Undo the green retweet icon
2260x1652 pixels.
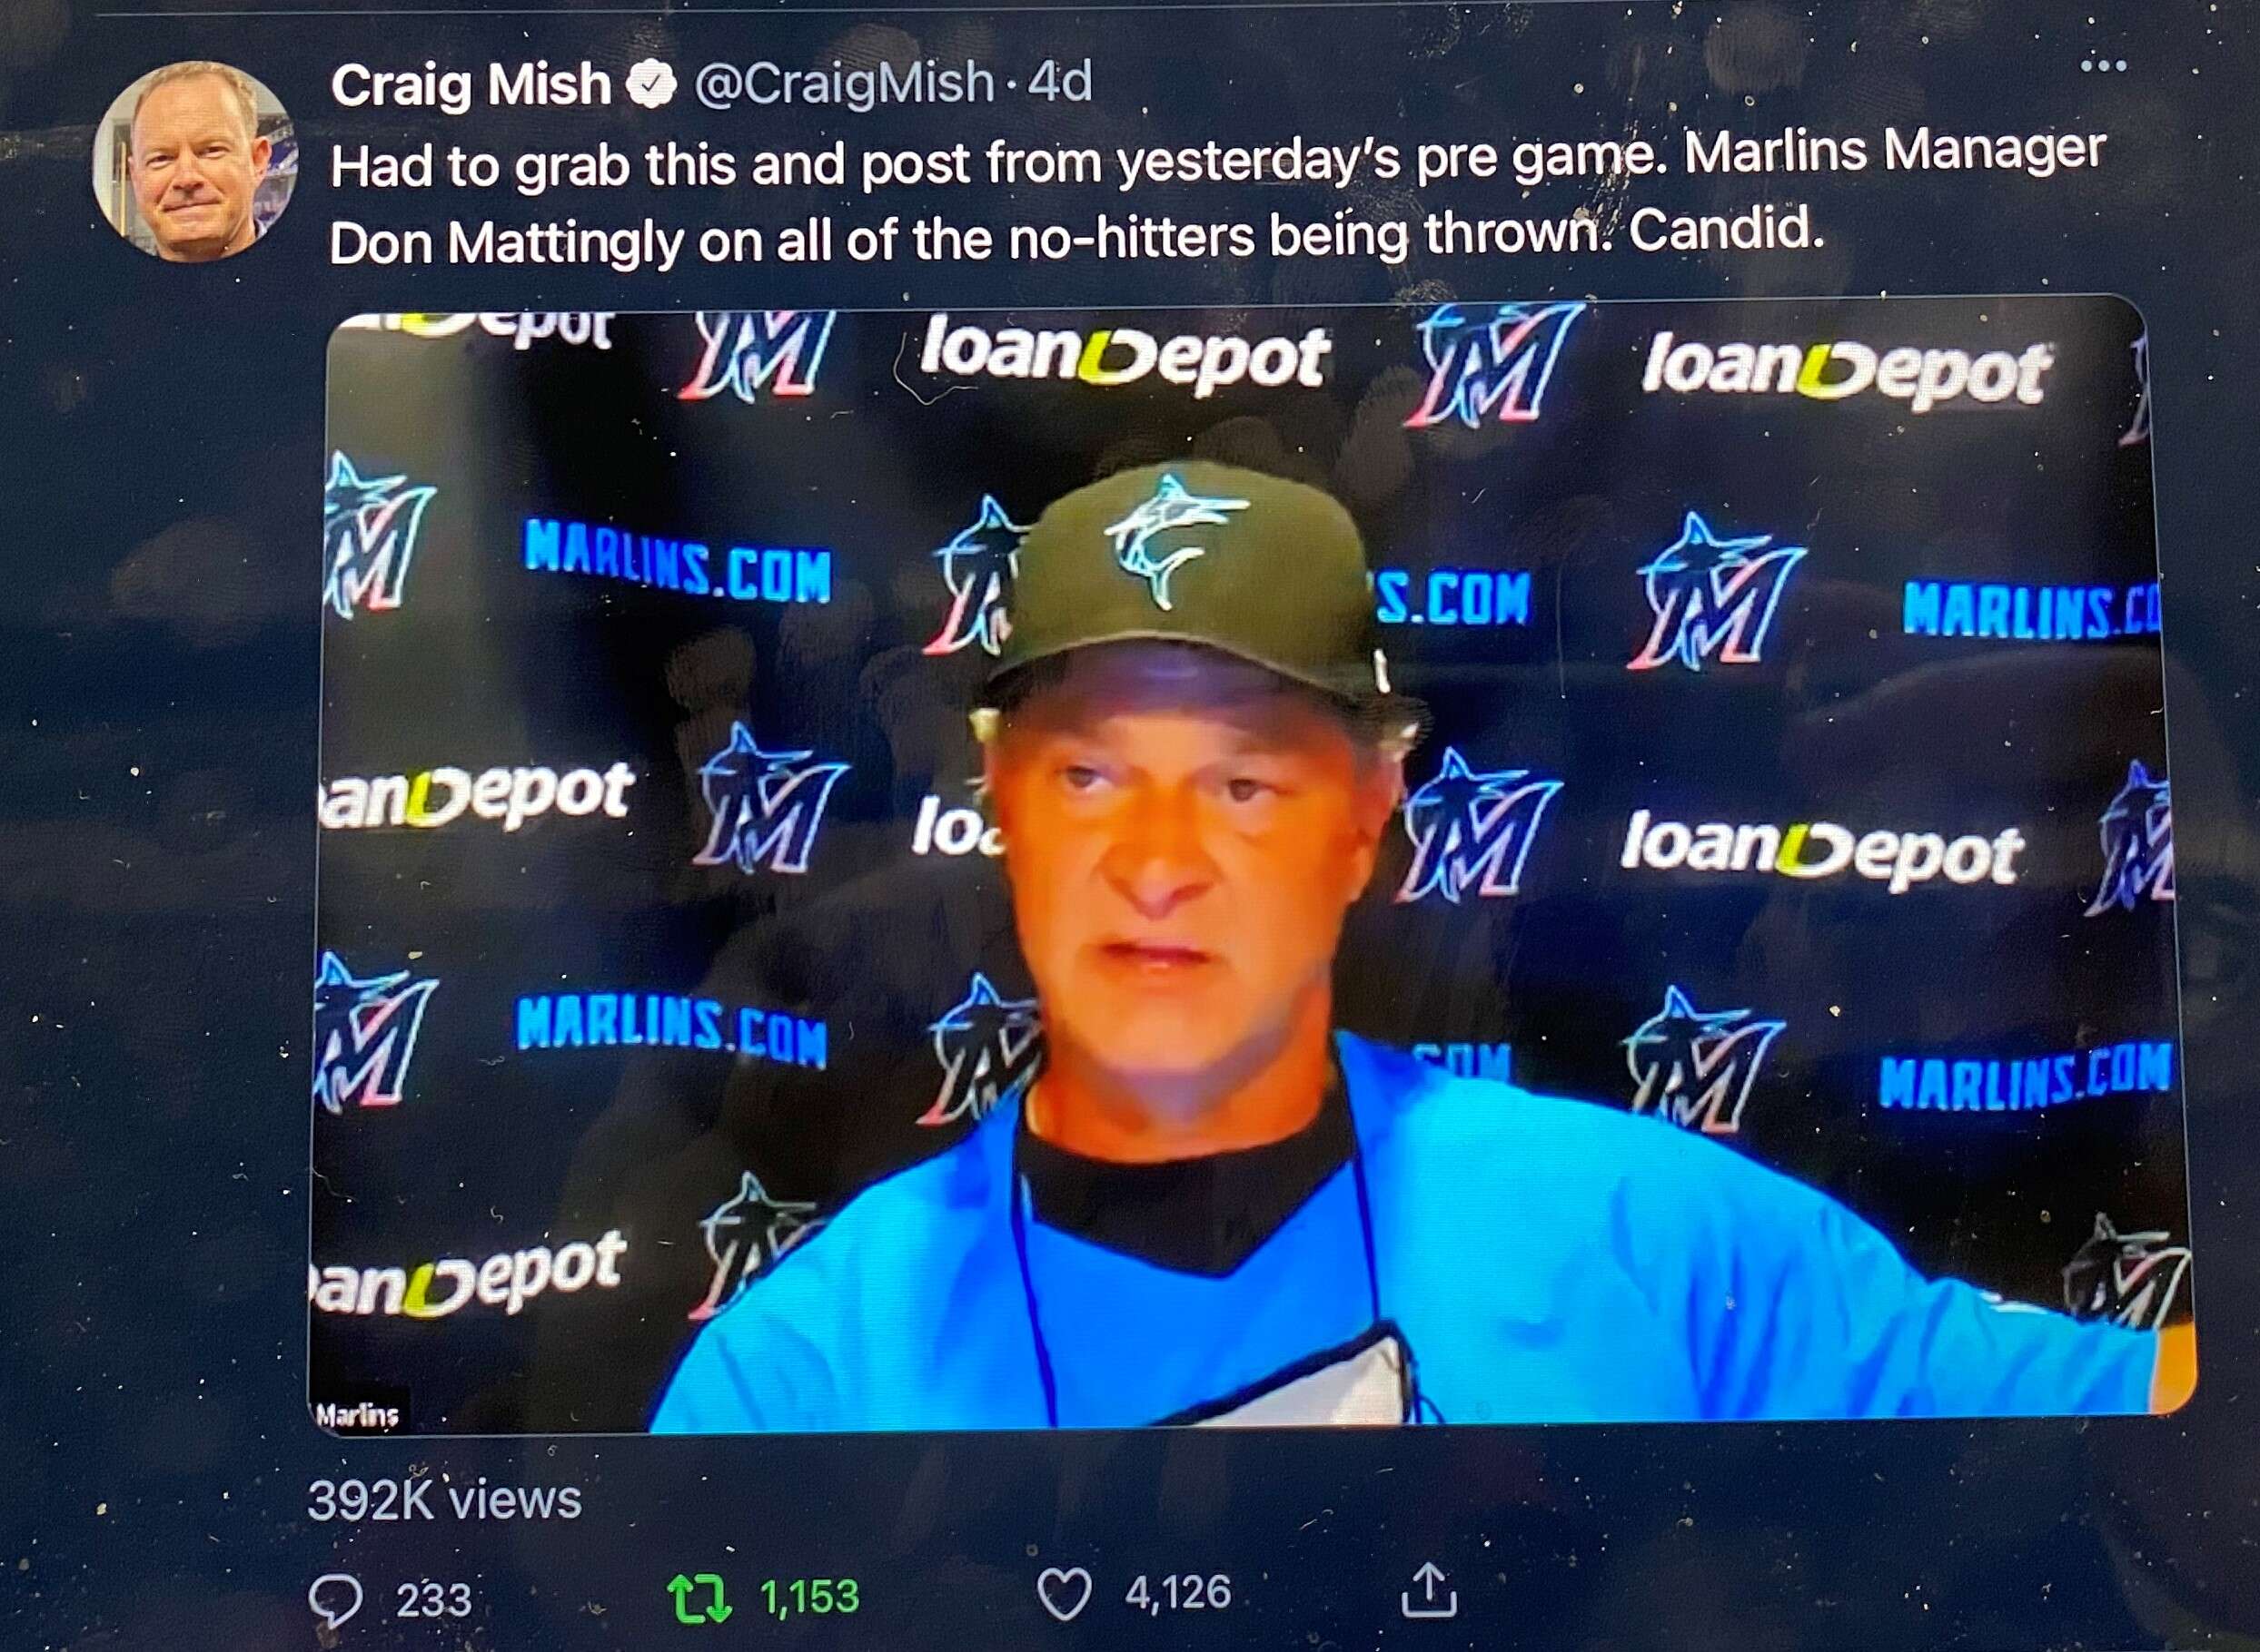tap(699, 1596)
